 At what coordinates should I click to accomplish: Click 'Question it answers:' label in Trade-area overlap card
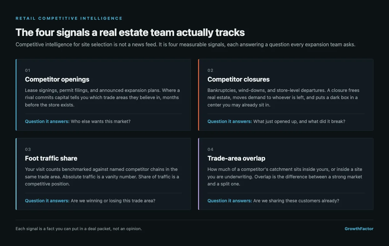tap(230, 201)
